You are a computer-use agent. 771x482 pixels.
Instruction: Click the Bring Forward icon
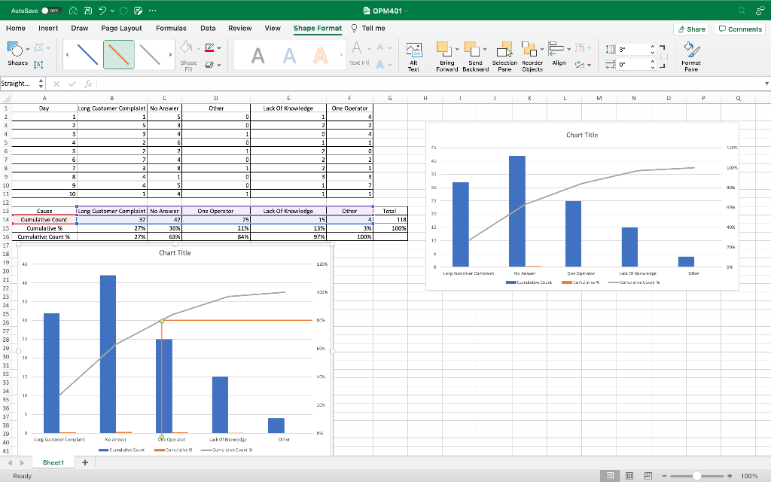click(x=443, y=47)
